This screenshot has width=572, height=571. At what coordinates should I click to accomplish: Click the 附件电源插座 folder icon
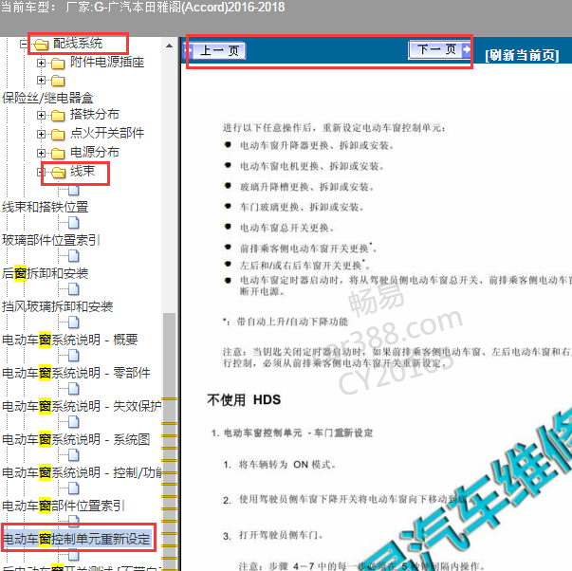click(x=58, y=64)
